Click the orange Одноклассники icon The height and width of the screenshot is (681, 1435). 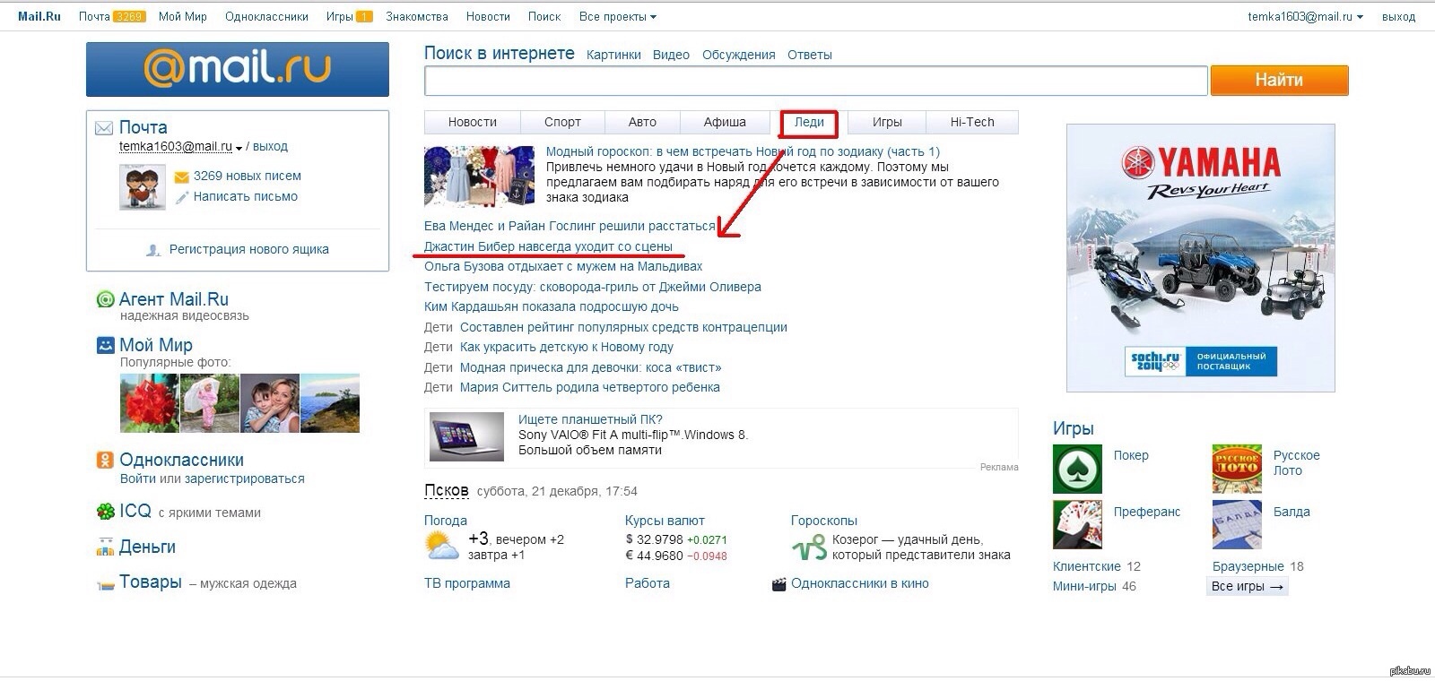[105, 461]
